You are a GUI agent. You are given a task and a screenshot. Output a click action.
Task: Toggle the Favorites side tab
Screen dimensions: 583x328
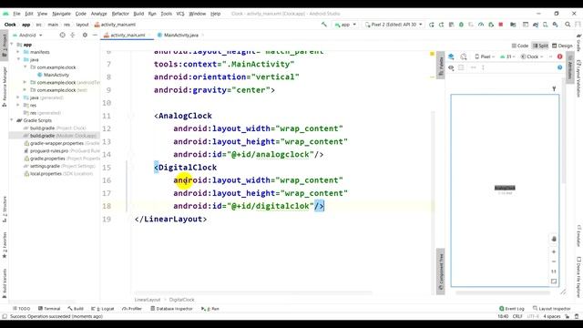[x=5, y=245]
